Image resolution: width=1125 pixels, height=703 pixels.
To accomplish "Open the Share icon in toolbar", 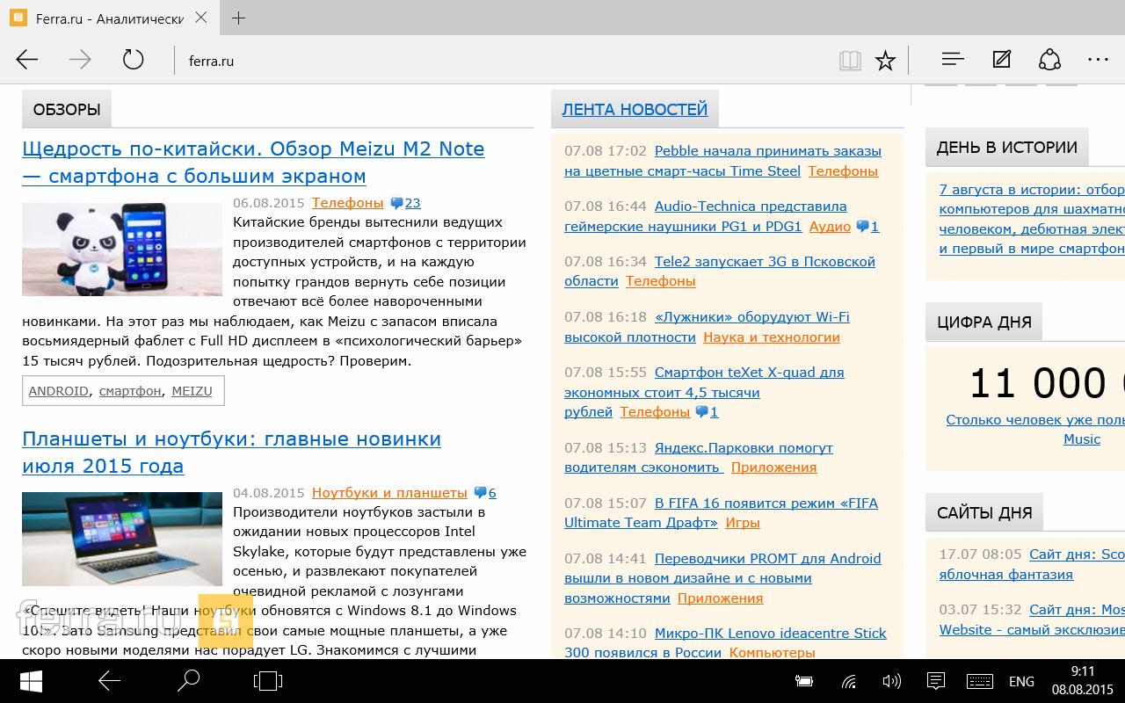I will click(1049, 60).
